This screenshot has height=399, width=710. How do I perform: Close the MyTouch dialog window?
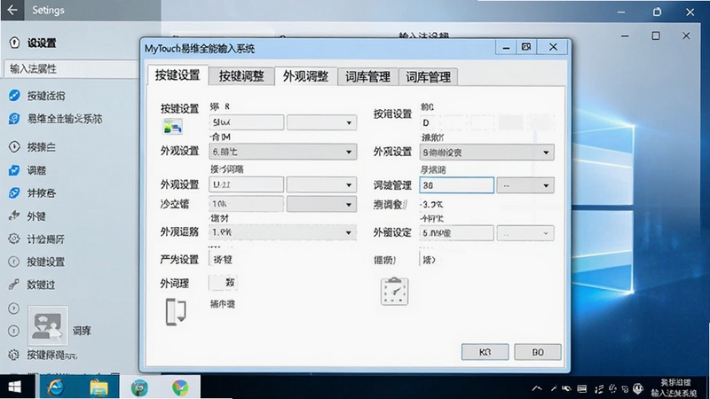tap(553, 47)
